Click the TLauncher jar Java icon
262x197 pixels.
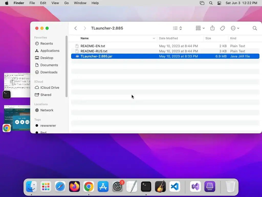77,56
